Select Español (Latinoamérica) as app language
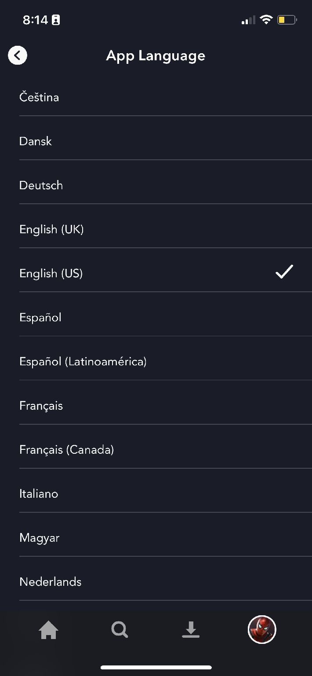This screenshot has height=676, width=312. (83, 361)
